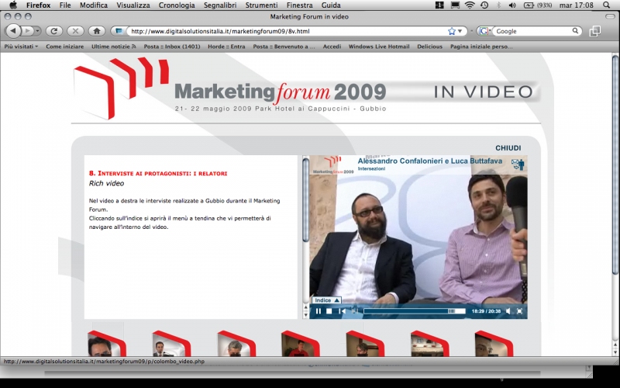620x388 pixels.
Task: Open the Posta :: Benvenuto a bookmark
Action: pos(284,47)
